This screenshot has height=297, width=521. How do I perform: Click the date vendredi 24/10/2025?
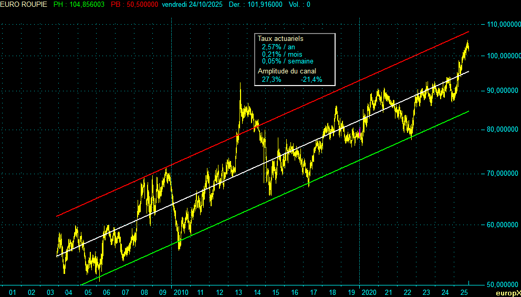tap(193, 4)
